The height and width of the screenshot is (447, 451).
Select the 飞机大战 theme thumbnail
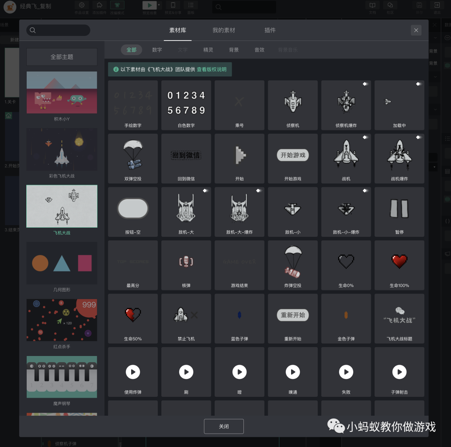click(x=62, y=206)
